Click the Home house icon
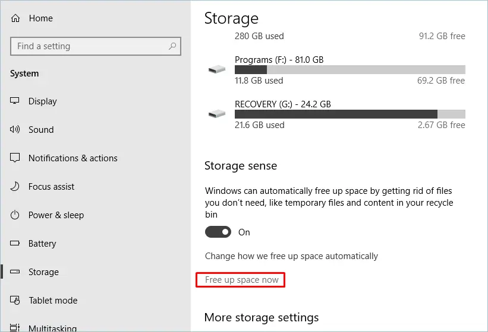Viewport: 488px width, 332px height. [15, 18]
